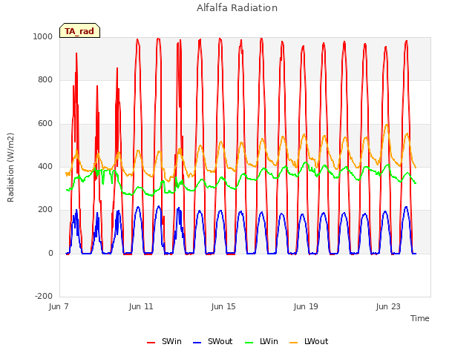Click the Jun 23 tick label

pyautogui.click(x=388, y=306)
